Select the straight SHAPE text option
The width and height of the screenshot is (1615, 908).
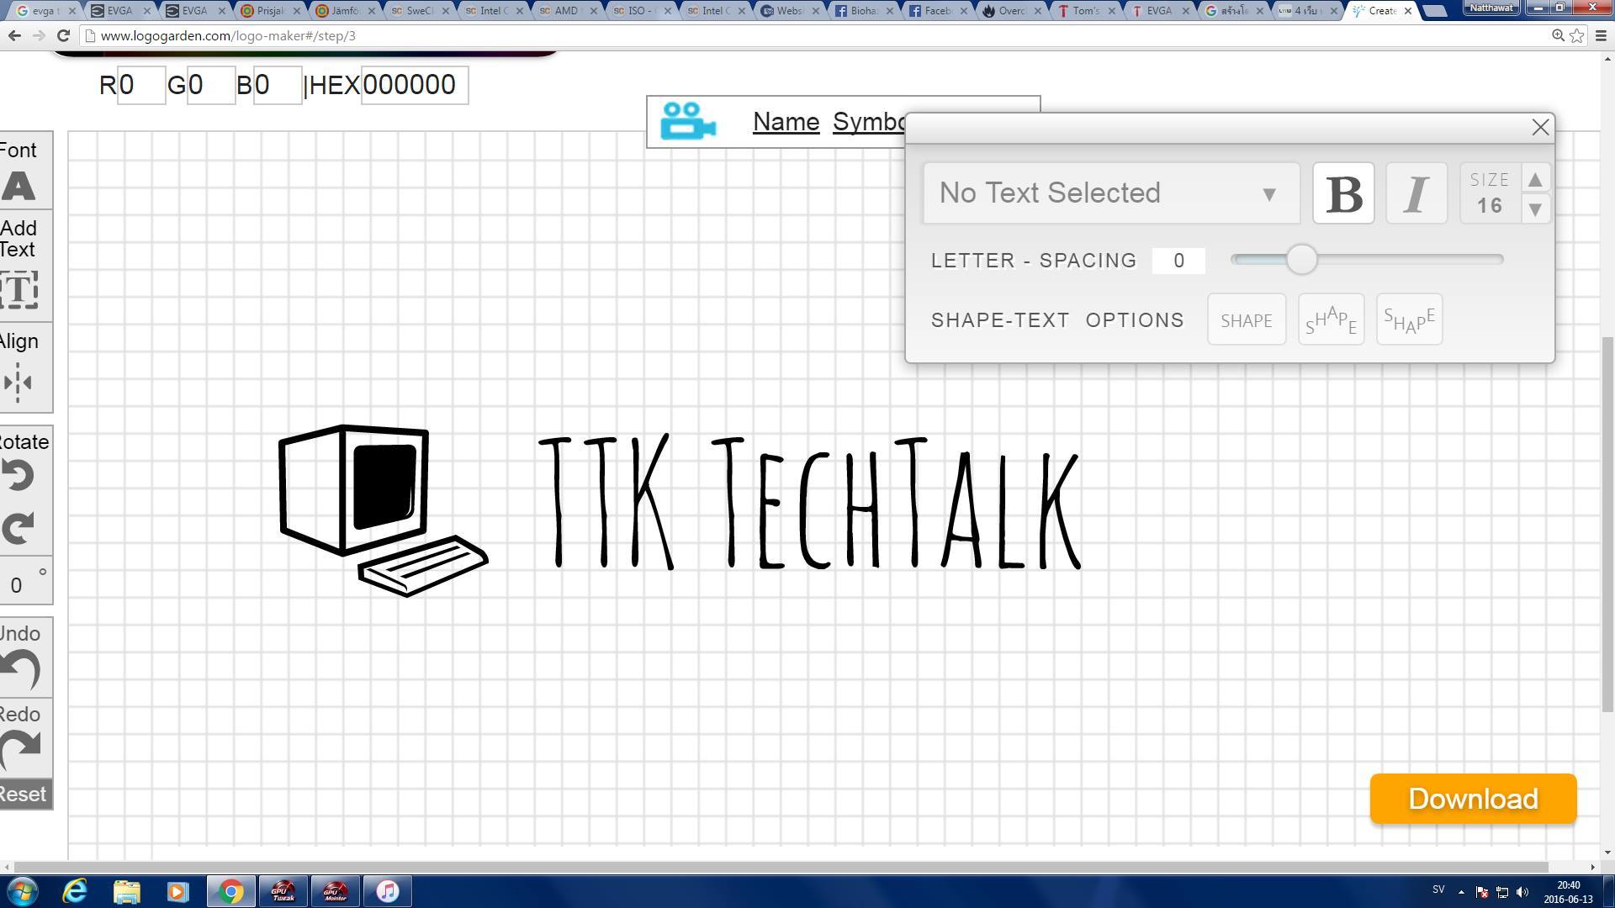pyautogui.click(x=1247, y=319)
